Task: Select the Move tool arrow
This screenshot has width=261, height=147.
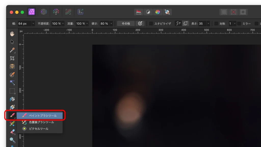Action: coord(12,42)
